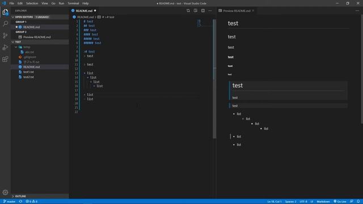Click the large 'test' heading in preview

point(233,23)
